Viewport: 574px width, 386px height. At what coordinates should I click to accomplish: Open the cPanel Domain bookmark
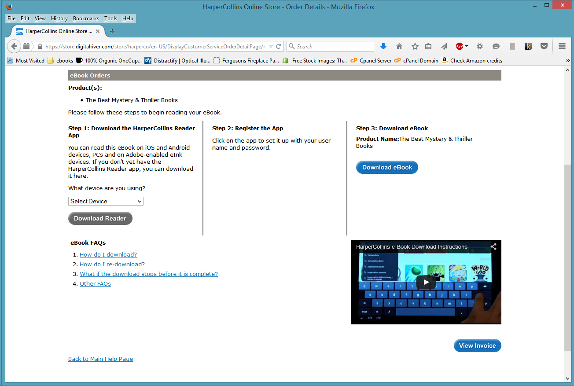click(x=416, y=61)
